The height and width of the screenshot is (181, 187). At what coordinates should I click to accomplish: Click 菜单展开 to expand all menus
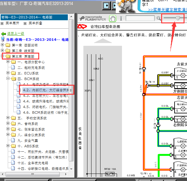[x=12, y=23]
